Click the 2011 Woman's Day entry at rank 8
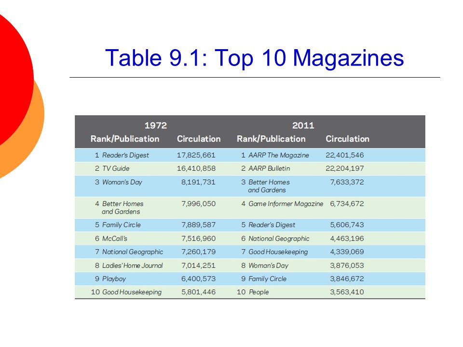The height and width of the screenshot is (347, 463). pos(269,266)
